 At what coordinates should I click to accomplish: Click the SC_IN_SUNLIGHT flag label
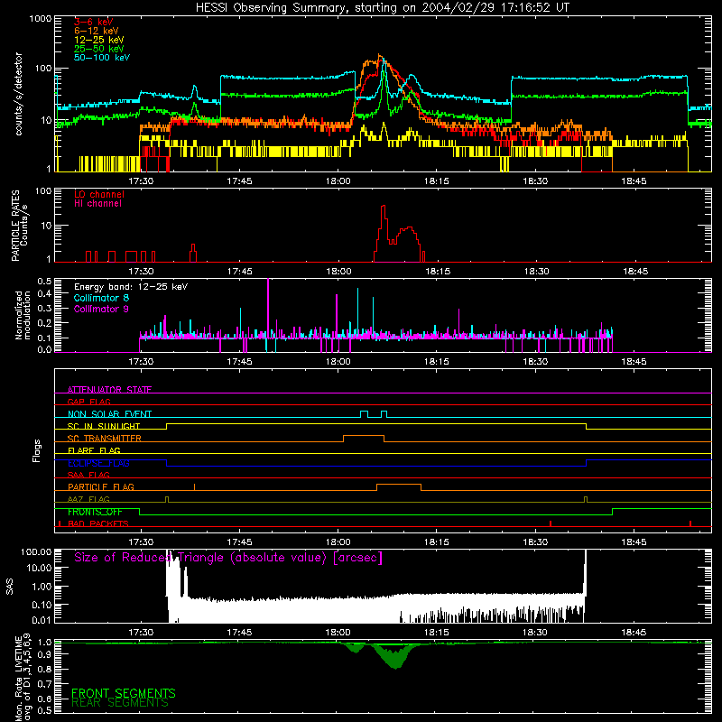point(104,426)
